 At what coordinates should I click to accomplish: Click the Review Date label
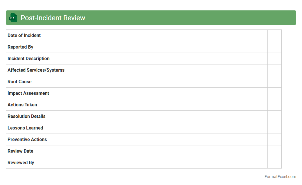tap(20, 151)
